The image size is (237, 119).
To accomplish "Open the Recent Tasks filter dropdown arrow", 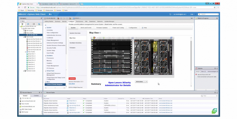I will pyautogui.click(x=217, y=96).
